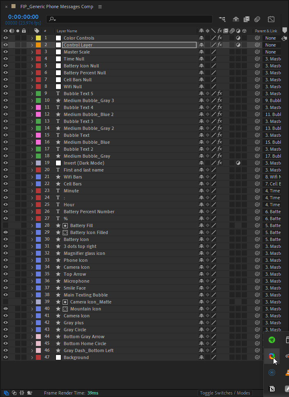Click the search magnifier icon in timeline
289x397 pixels.
pos(52,19)
